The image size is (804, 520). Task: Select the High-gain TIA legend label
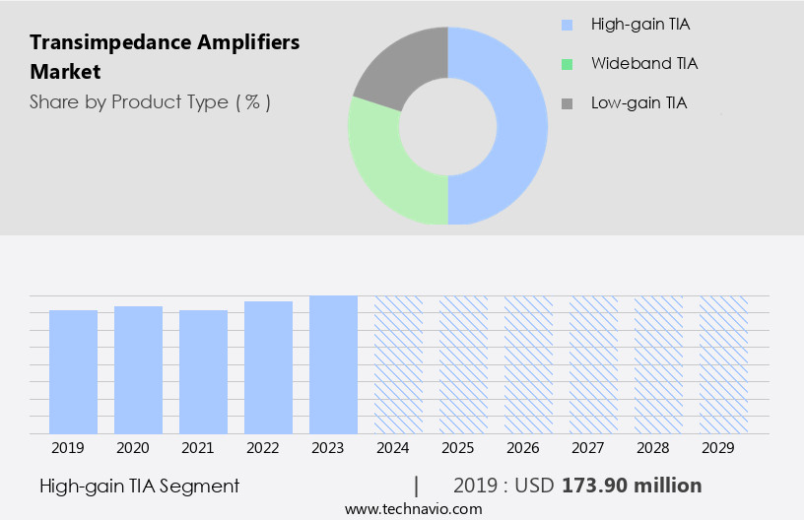(x=637, y=24)
